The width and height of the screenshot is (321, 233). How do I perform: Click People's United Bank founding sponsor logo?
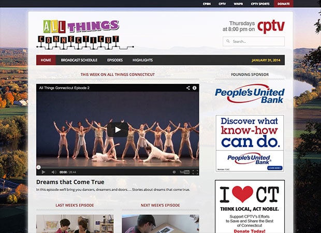click(250, 94)
